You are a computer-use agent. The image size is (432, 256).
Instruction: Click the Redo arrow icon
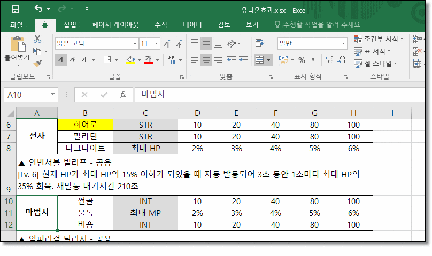click(61, 9)
